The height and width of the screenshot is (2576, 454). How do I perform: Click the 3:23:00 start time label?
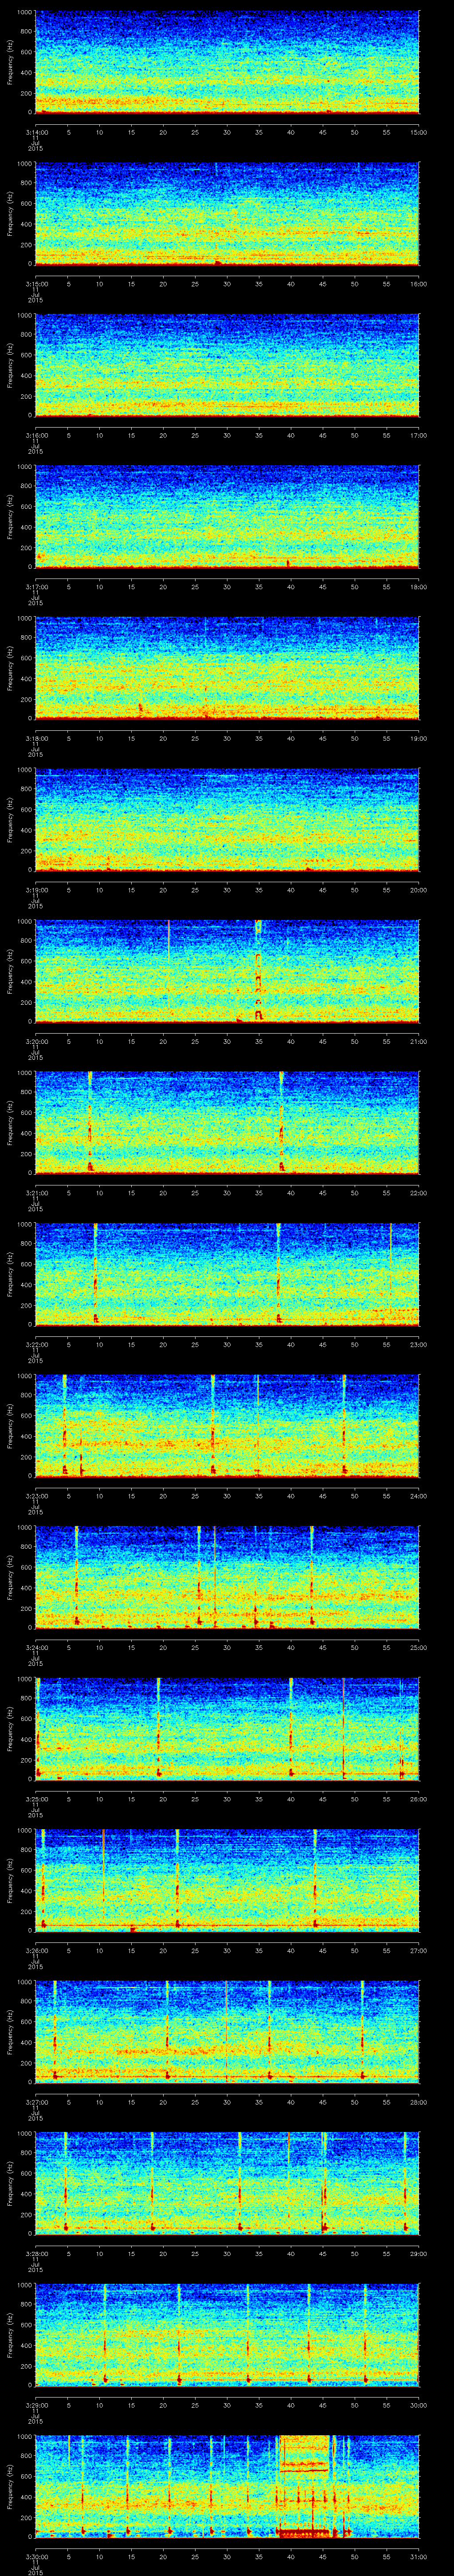pos(37,1495)
